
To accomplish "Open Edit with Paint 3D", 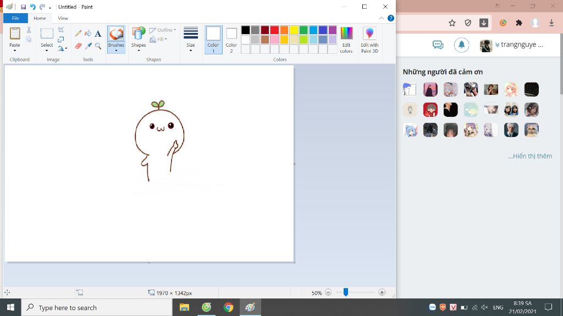I will (x=369, y=39).
